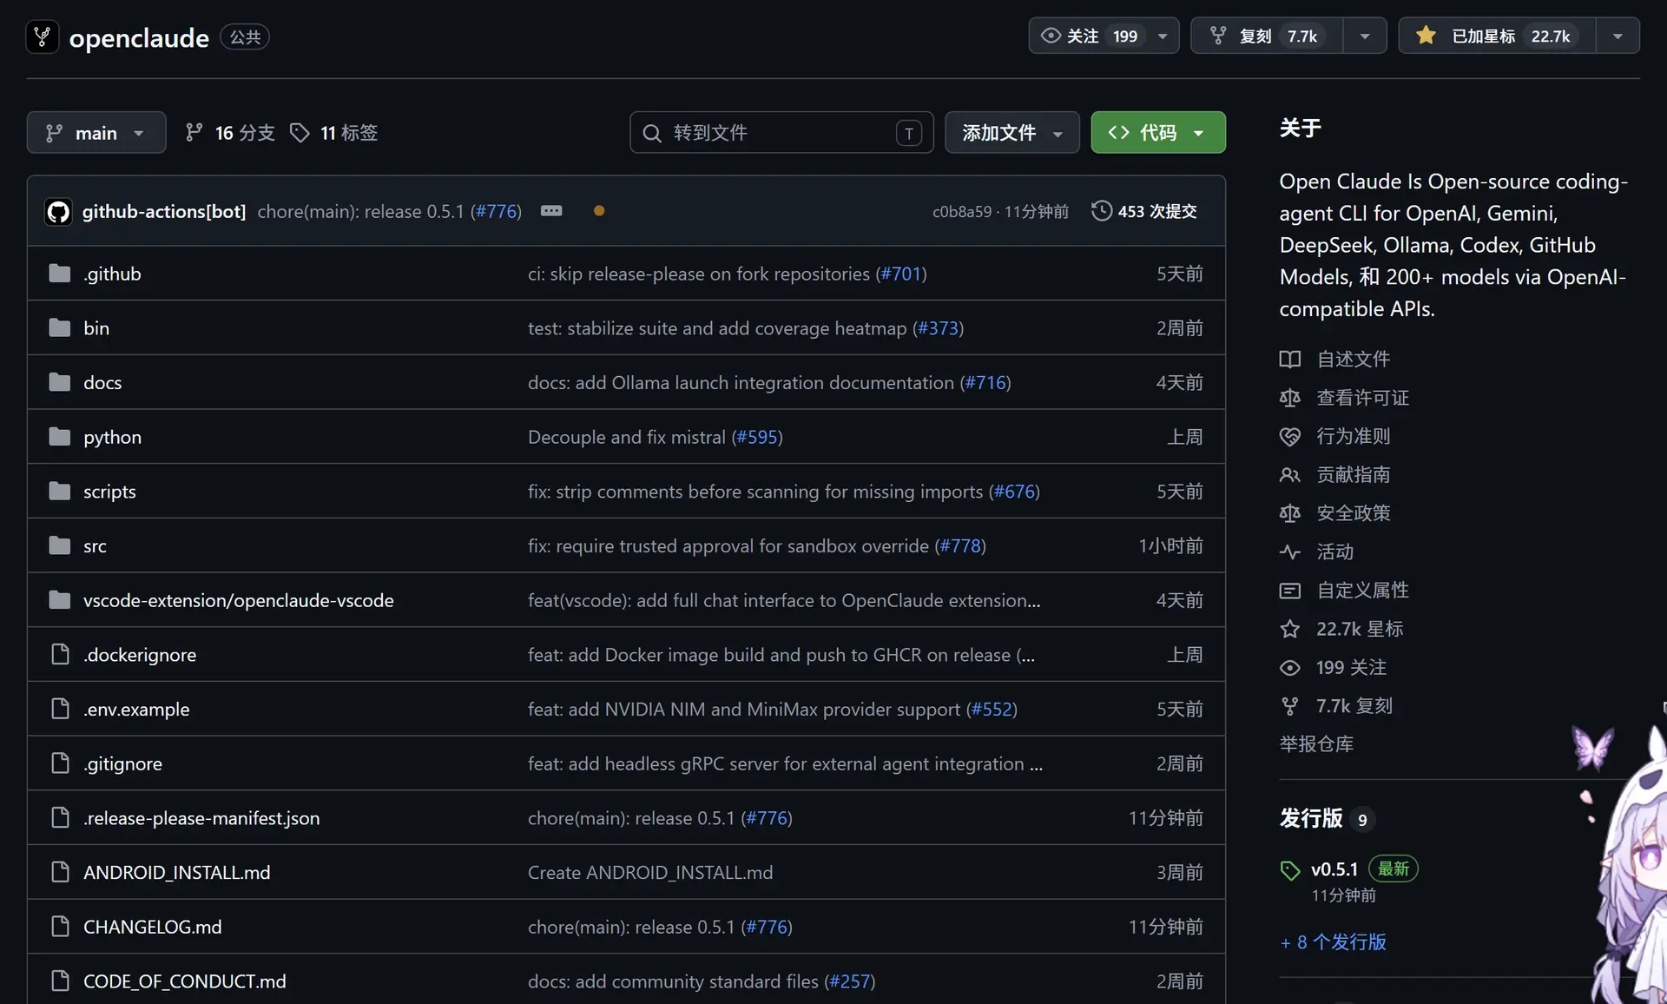Focus the 转到文件 search field

click(x=781, y=132)
